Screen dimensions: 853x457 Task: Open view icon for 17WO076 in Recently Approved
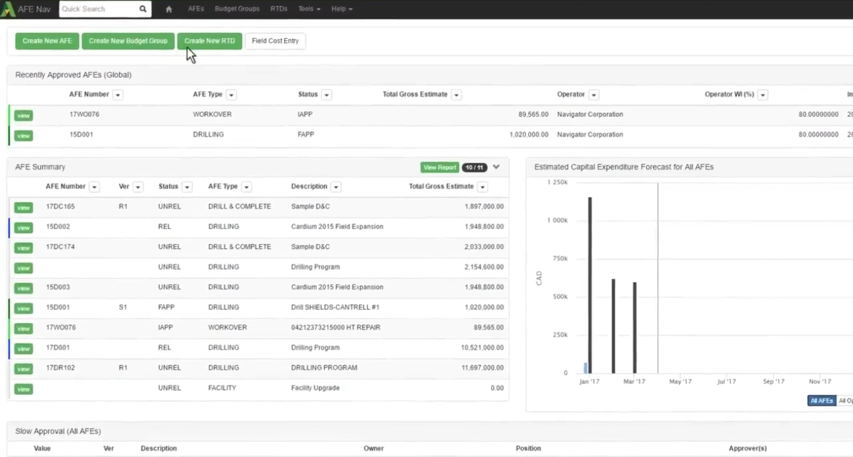tap(23, 116)
